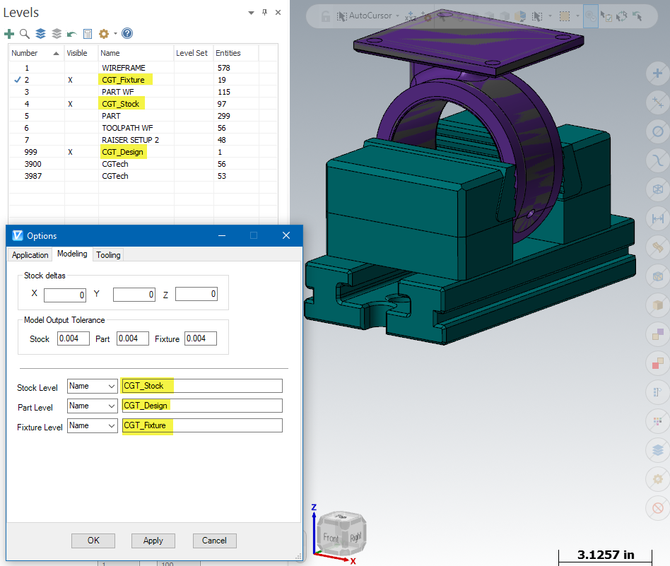Click the dashed rectangle window selection icon
The image size is (670, 566).
pos(565,16)
